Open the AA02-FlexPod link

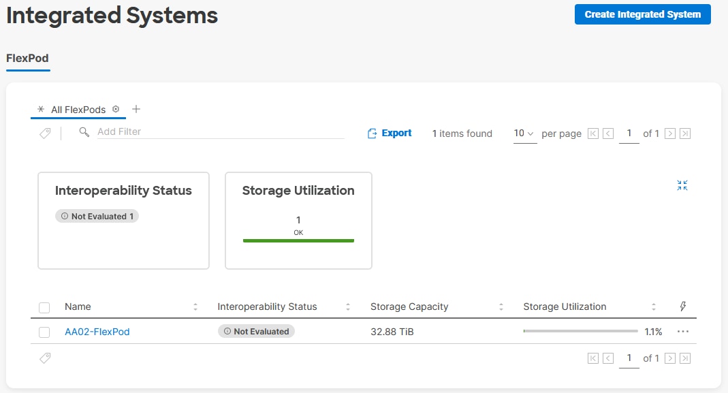point(97,332)
